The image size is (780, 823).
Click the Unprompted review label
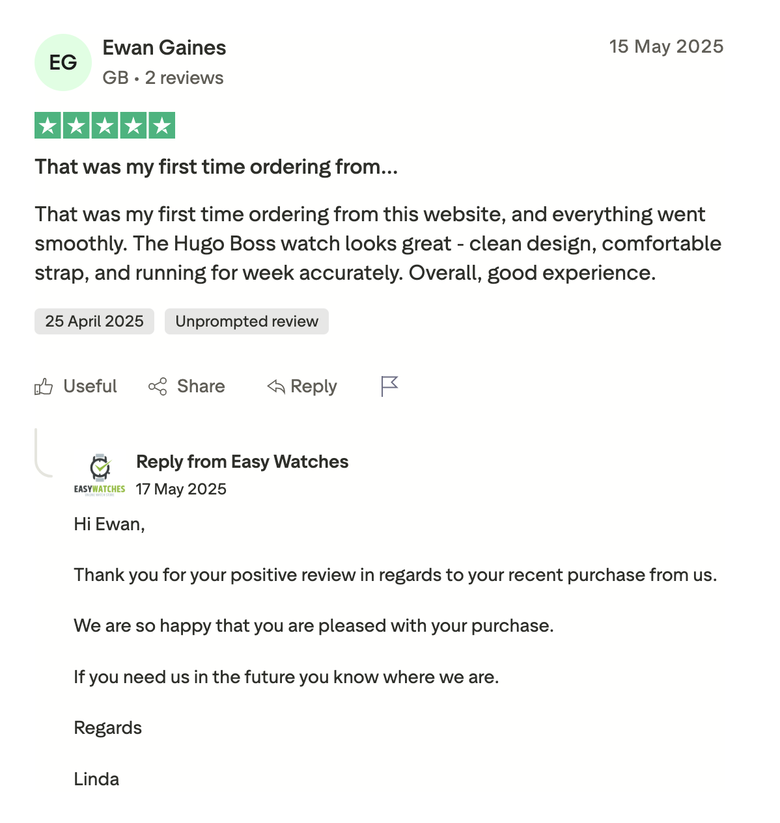tap(247, 321)
